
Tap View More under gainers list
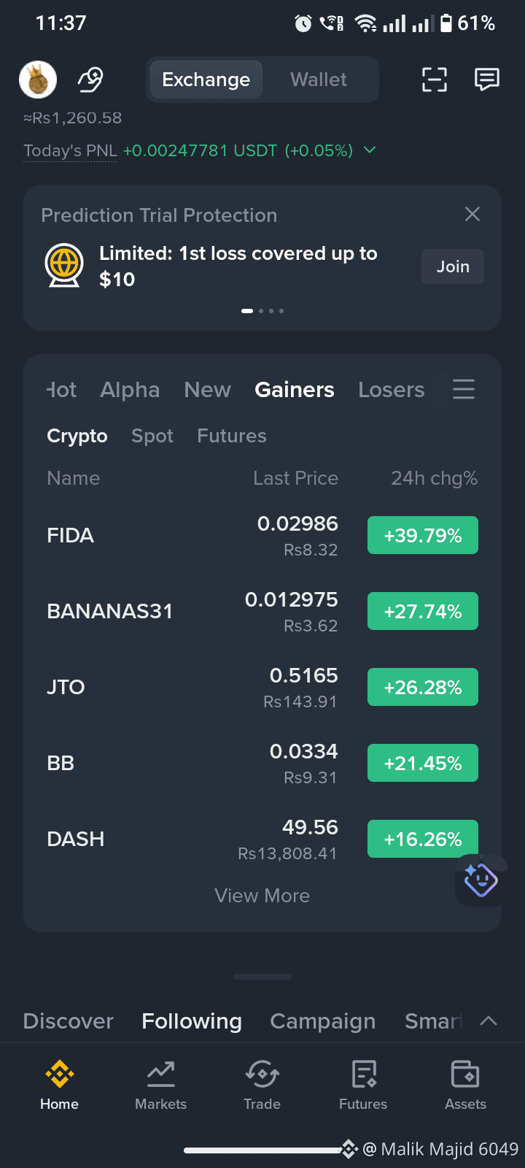pos(262,896)
